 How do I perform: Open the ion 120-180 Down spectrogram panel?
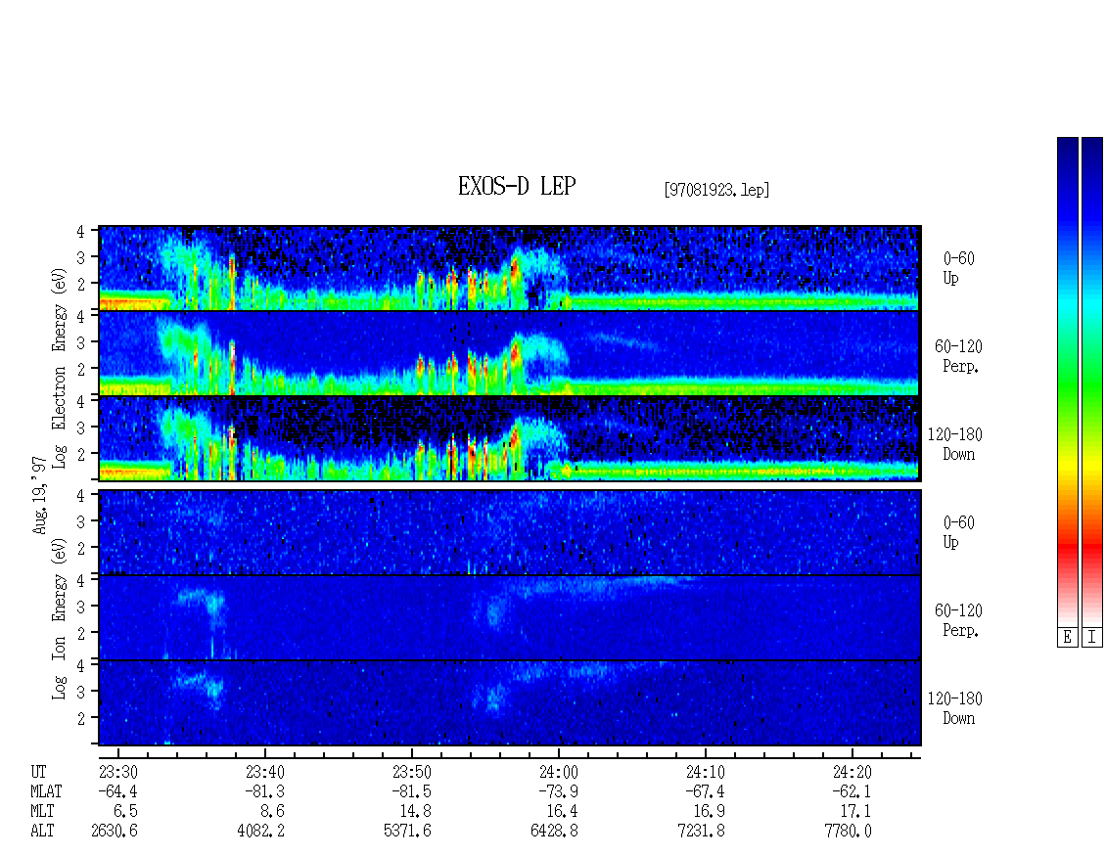pos(510,703)
